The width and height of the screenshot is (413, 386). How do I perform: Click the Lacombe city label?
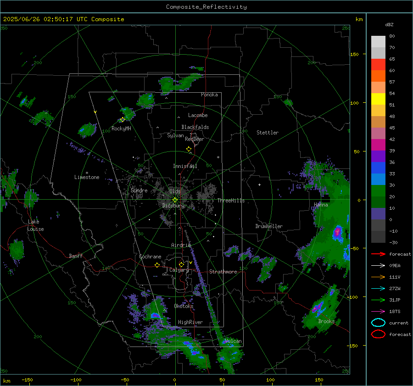click(x=198, y=115)
